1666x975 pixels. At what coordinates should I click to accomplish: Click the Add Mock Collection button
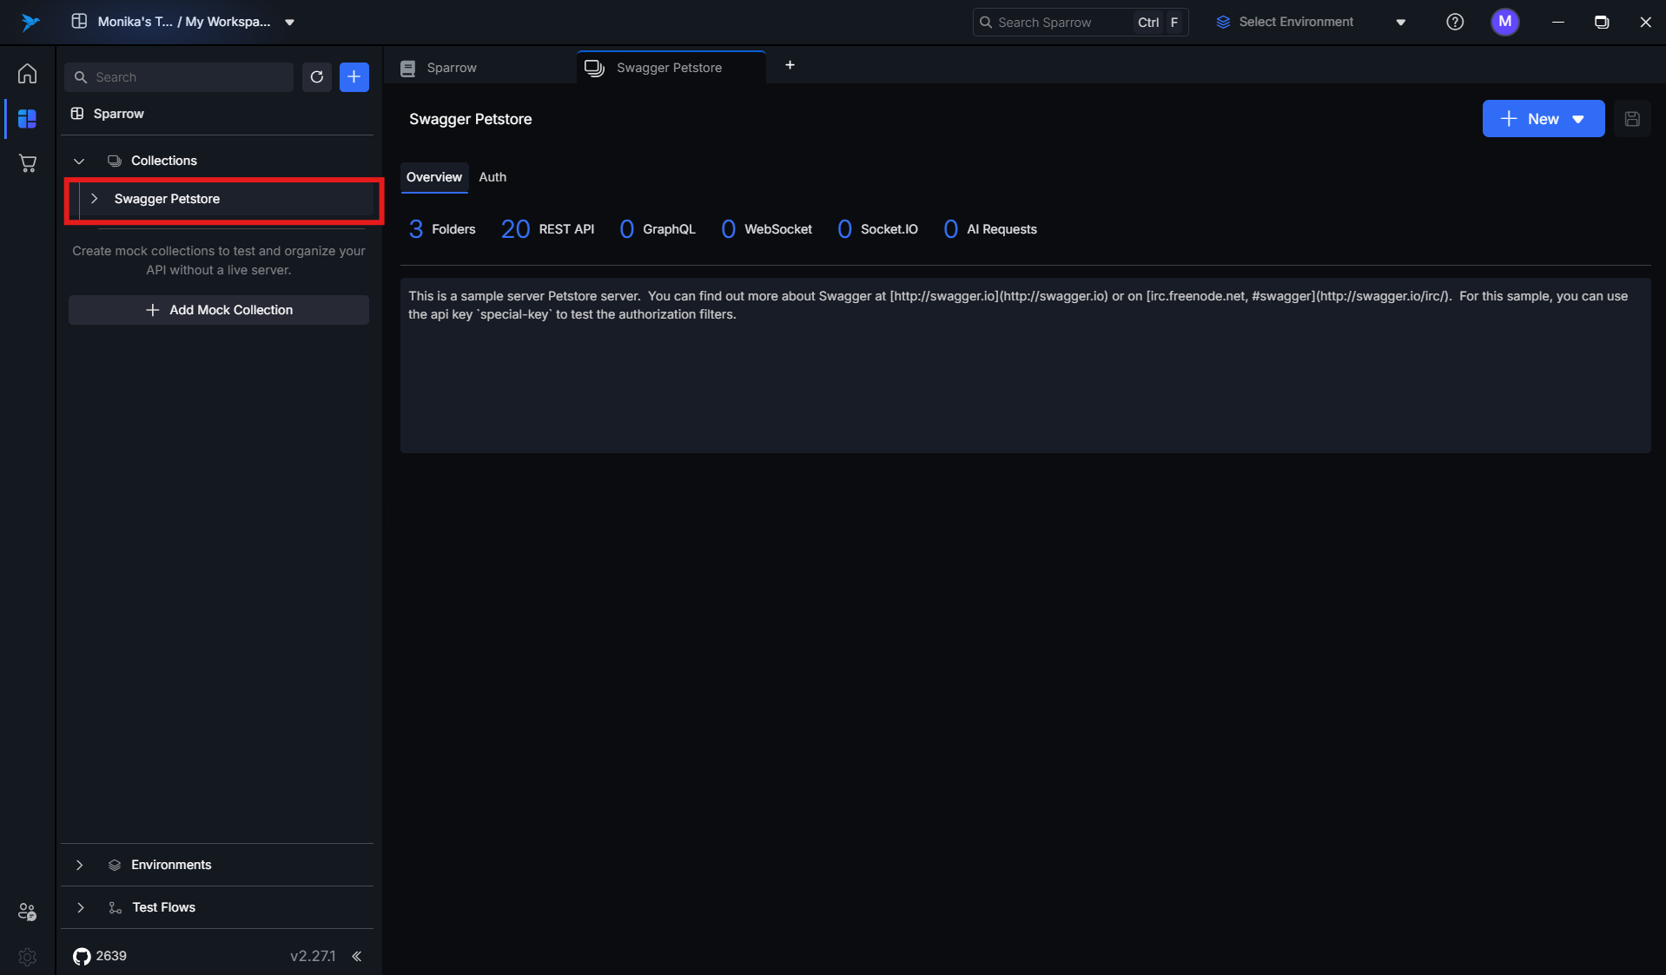click(x=219, y=310)
